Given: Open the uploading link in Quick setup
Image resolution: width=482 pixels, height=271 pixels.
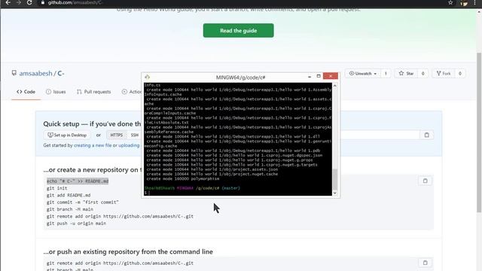Looking at the screenshot, I should [129, 145].
